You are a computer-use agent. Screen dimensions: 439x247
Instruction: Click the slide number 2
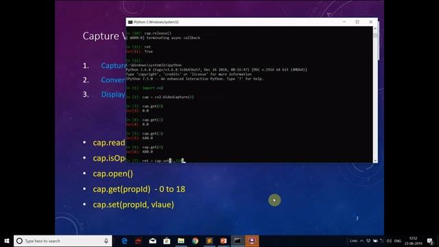tap(357, 218)
